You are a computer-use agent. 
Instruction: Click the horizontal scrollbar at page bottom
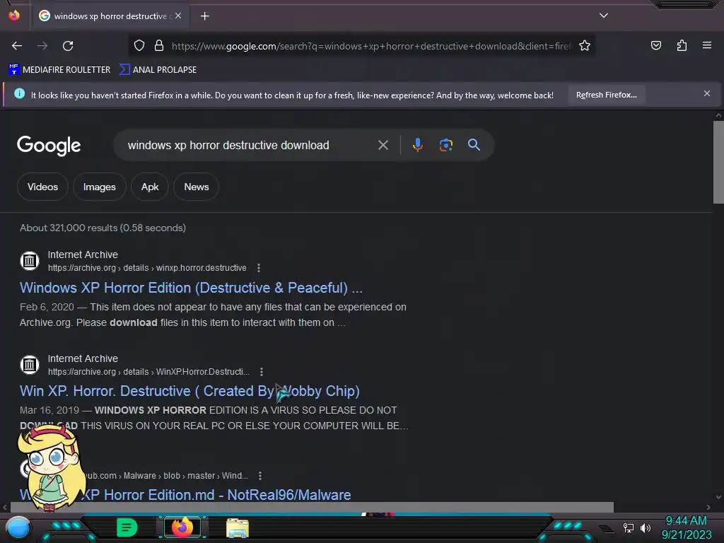[312, 507]
